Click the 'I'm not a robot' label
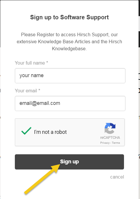Screen dimensions: 140x199 50,132
